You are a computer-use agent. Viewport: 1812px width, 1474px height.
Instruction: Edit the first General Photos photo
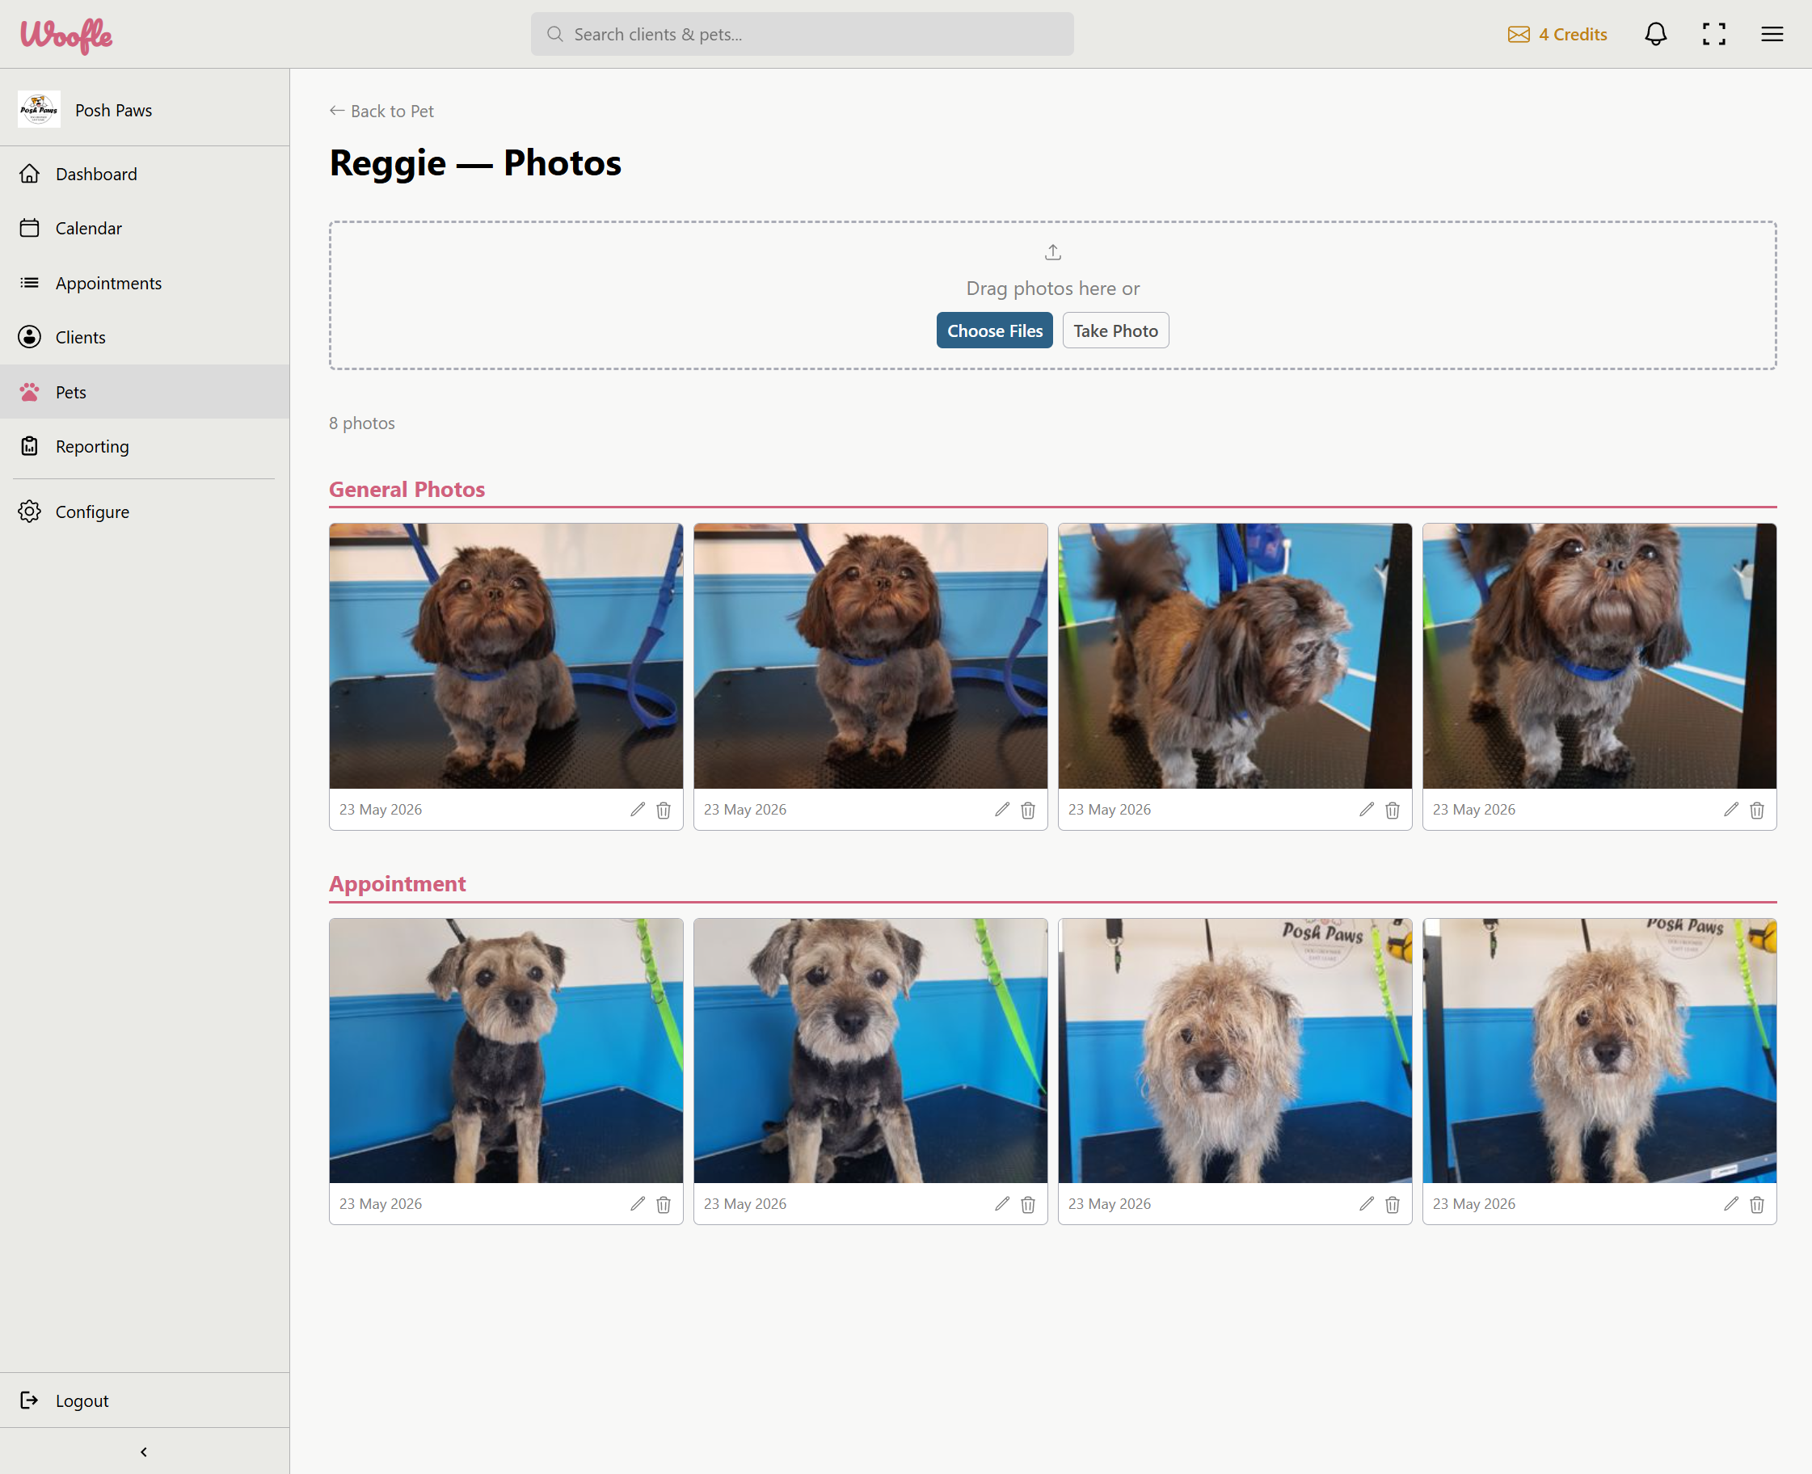coord(638,810)
